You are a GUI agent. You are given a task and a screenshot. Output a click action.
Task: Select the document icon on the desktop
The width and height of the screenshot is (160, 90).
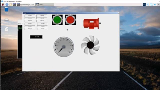[x=6, y=29]
